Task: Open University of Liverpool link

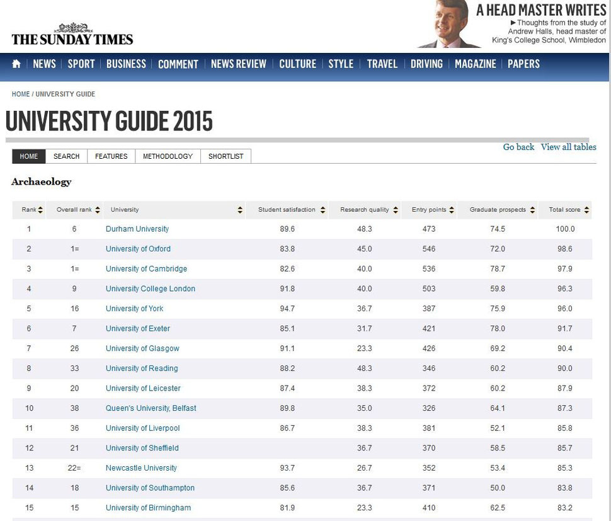Action: [x=142, y=428]
